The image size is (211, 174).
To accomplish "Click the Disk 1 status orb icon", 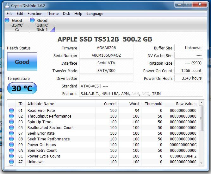I will pos(32,20).
